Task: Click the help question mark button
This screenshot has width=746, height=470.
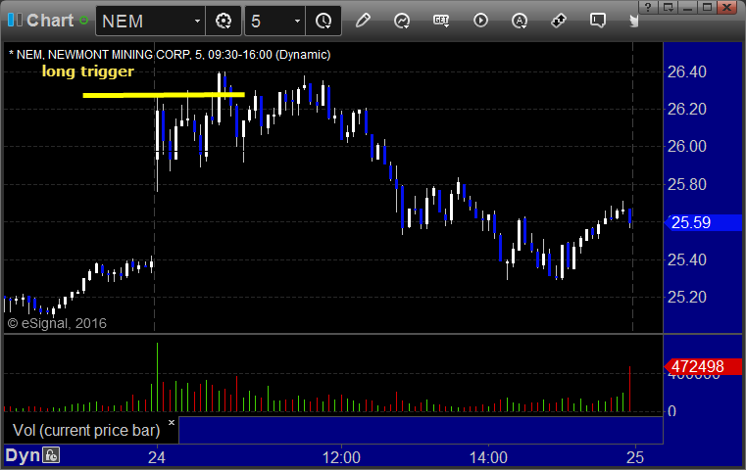Action: point(648,7)
